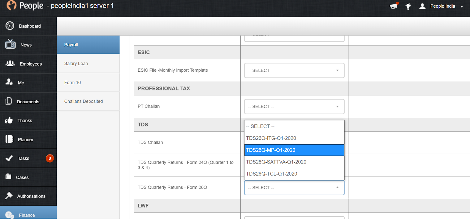Click the Planner book icon
The height and width of the screenshot is (224, 470).
[x=9, y=139]
